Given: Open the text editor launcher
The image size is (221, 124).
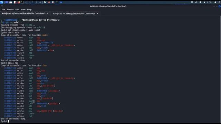Looking at the screenshot, I should [x=15, y=2].
